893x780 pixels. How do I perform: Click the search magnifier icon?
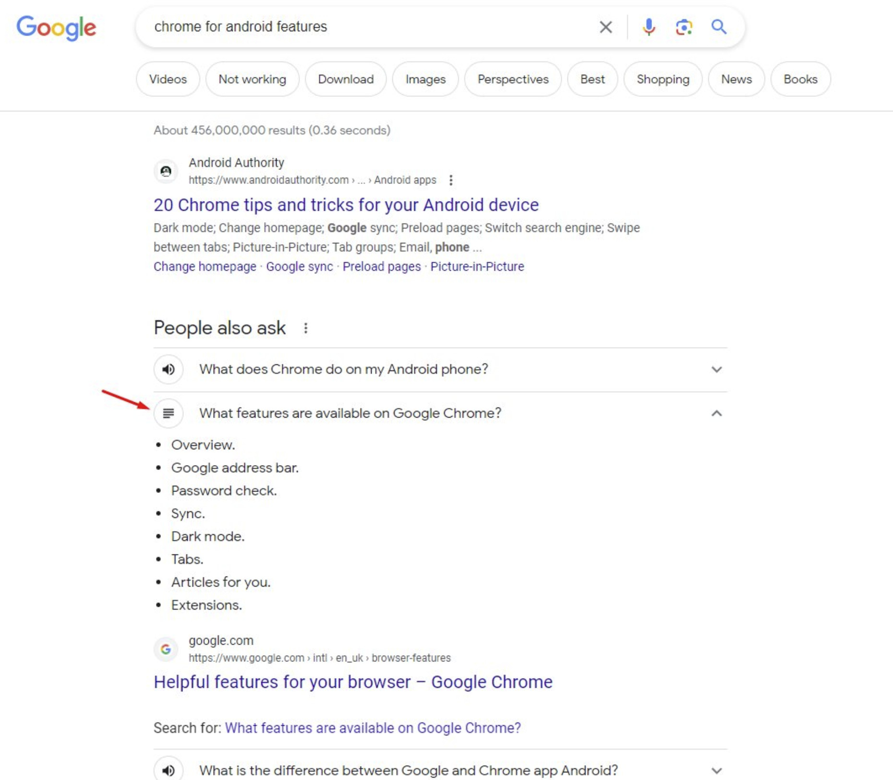click(x=719, y=27)
